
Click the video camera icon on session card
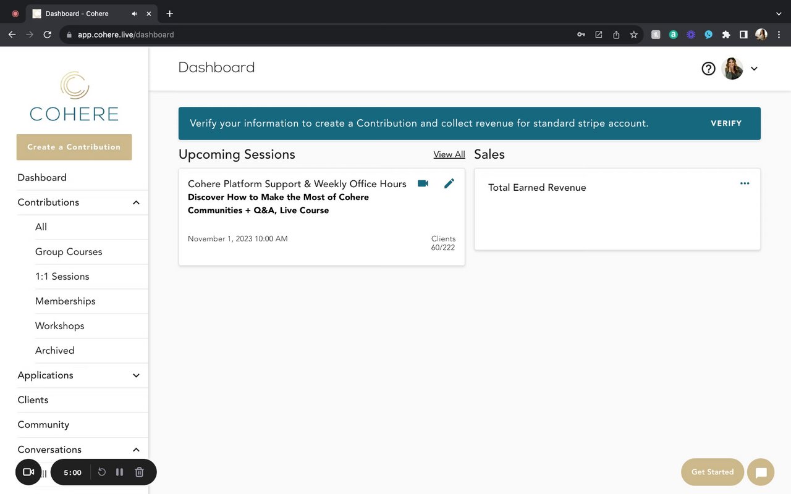(423, 183)
